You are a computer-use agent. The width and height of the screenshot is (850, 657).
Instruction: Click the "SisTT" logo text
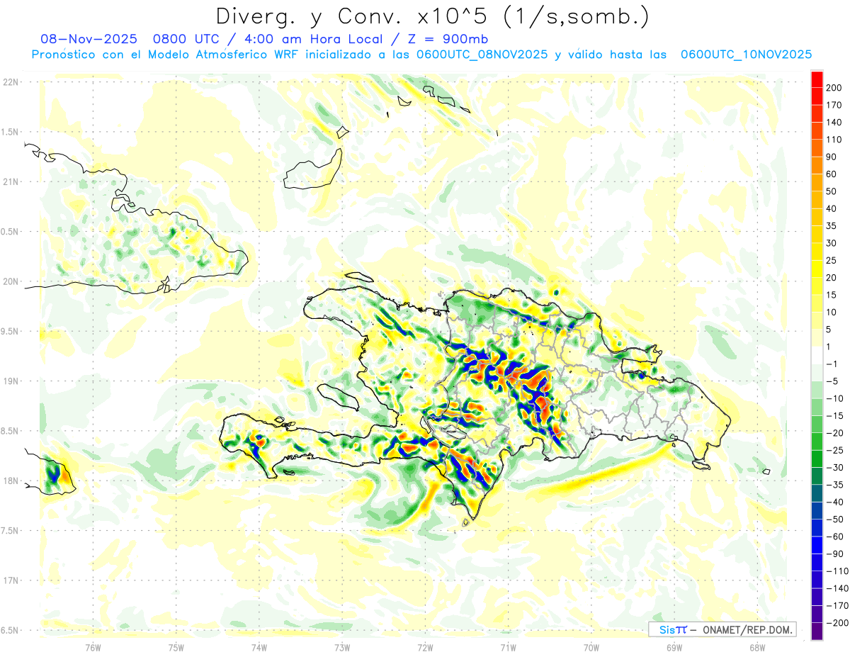tap(673, 629)
